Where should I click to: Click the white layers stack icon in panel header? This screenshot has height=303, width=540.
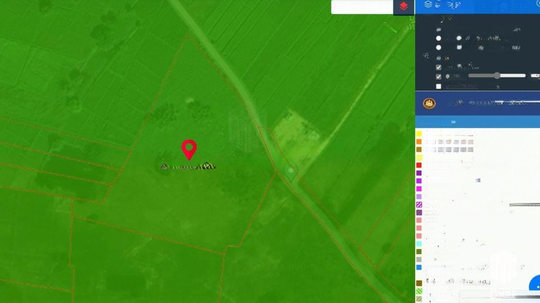pos(428,4)
